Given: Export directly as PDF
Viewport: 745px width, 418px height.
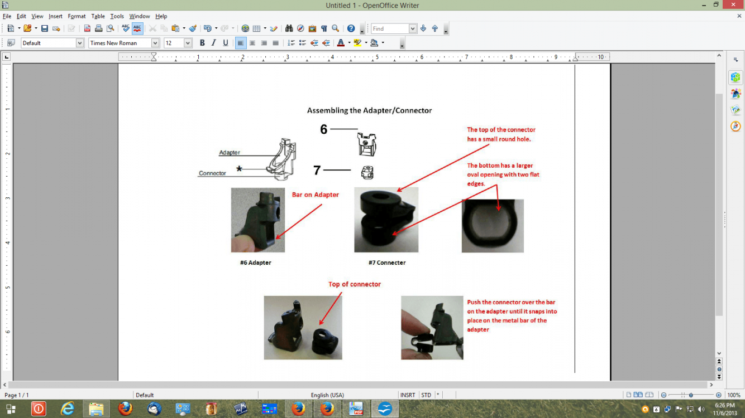Looking at the screenshot, I should click(87, 28).
